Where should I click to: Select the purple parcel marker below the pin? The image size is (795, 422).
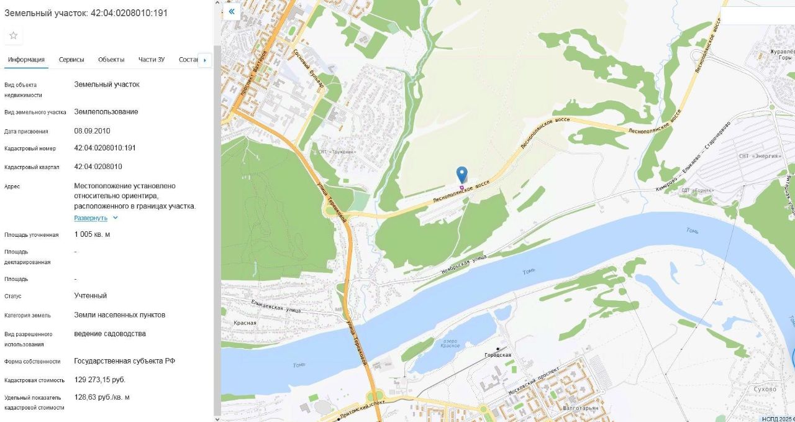coord(461,187)
